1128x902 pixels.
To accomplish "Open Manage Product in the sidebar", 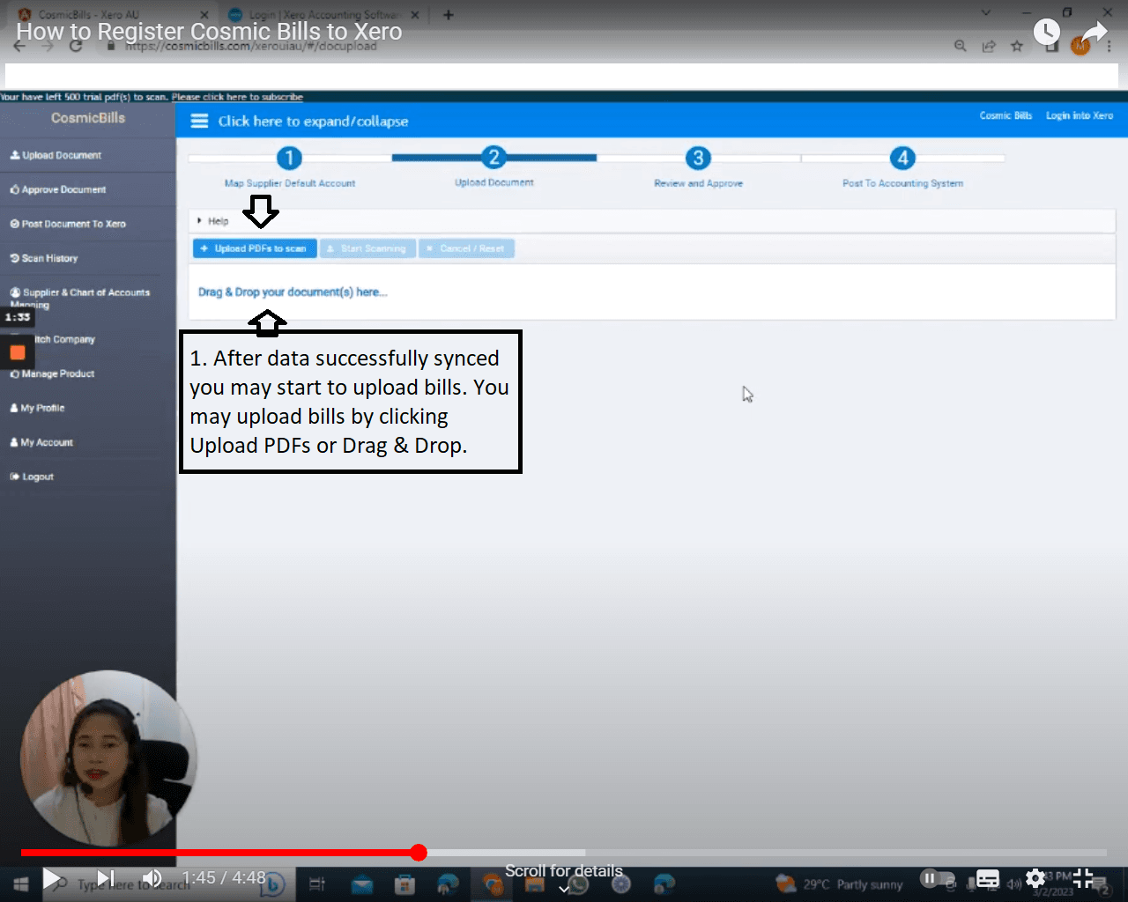I will tap(53, 373).
